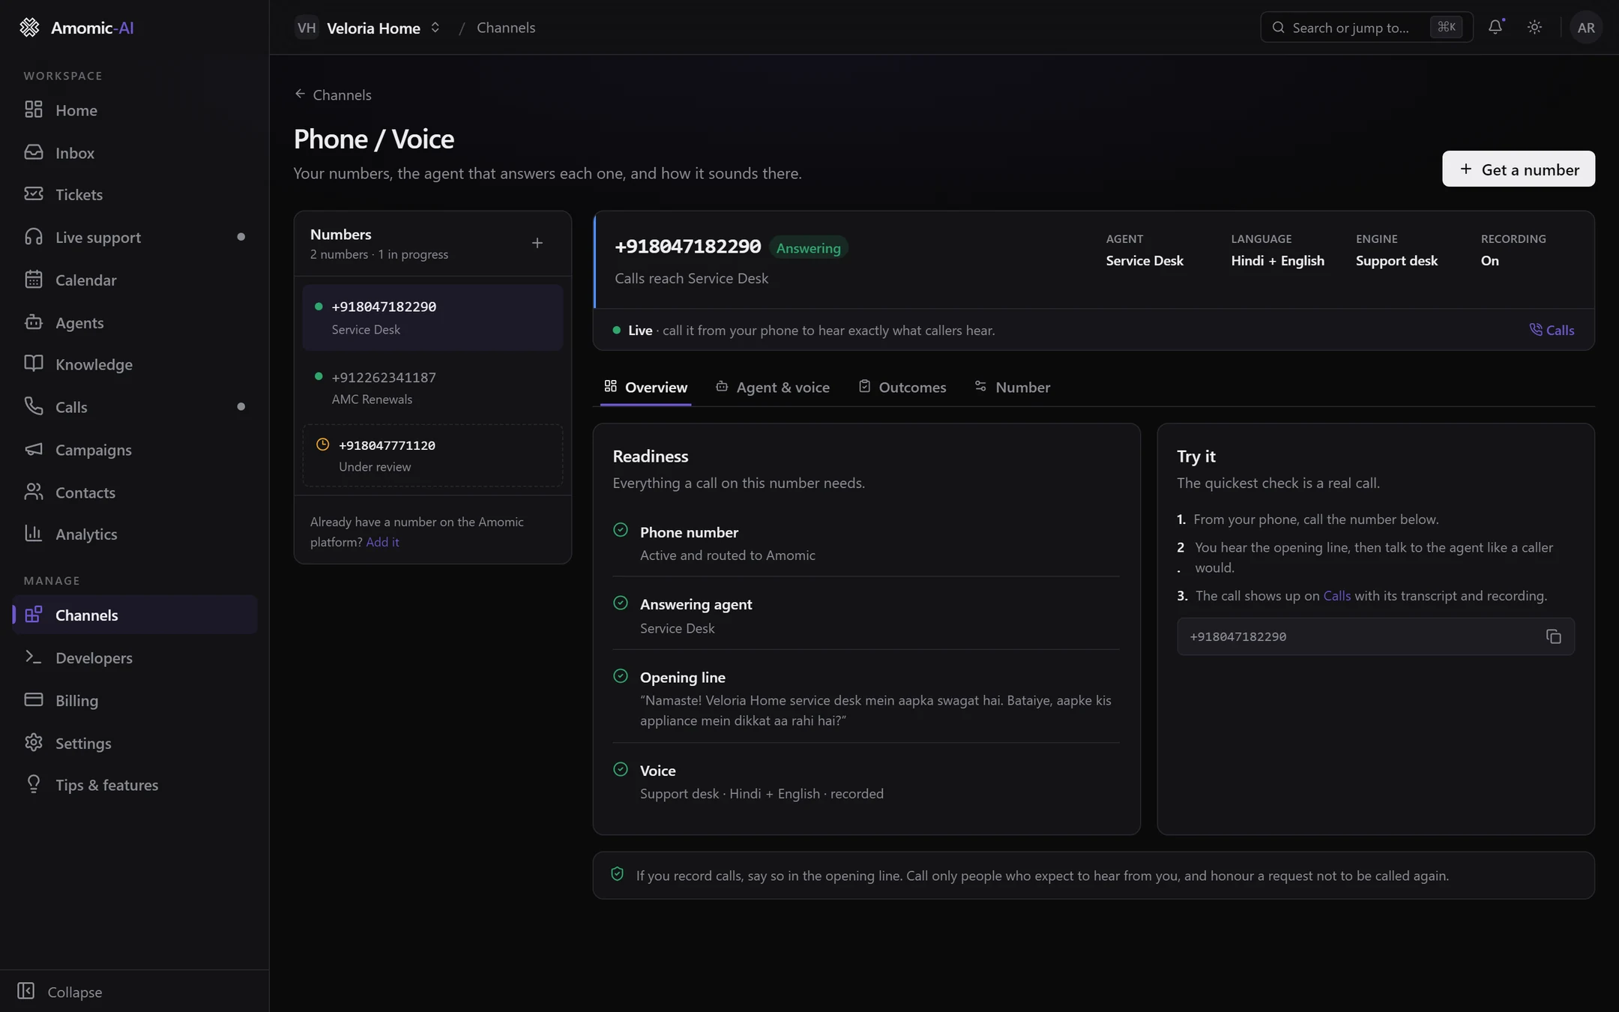1619x1012 pixels.
Task: Open Live support in the sidebar
Action: 135,237
